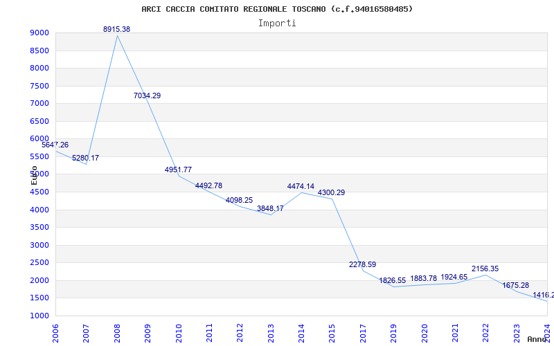Click the 4300.29 data label

(332, 192)
